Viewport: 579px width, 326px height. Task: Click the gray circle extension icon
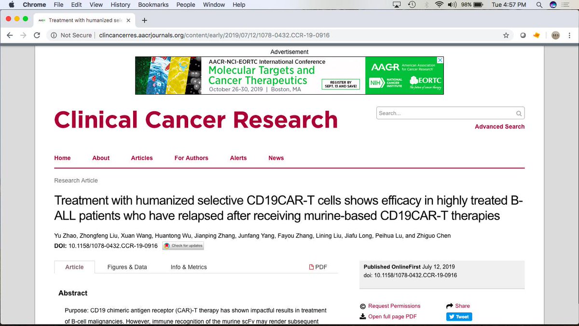click(523, 35)
